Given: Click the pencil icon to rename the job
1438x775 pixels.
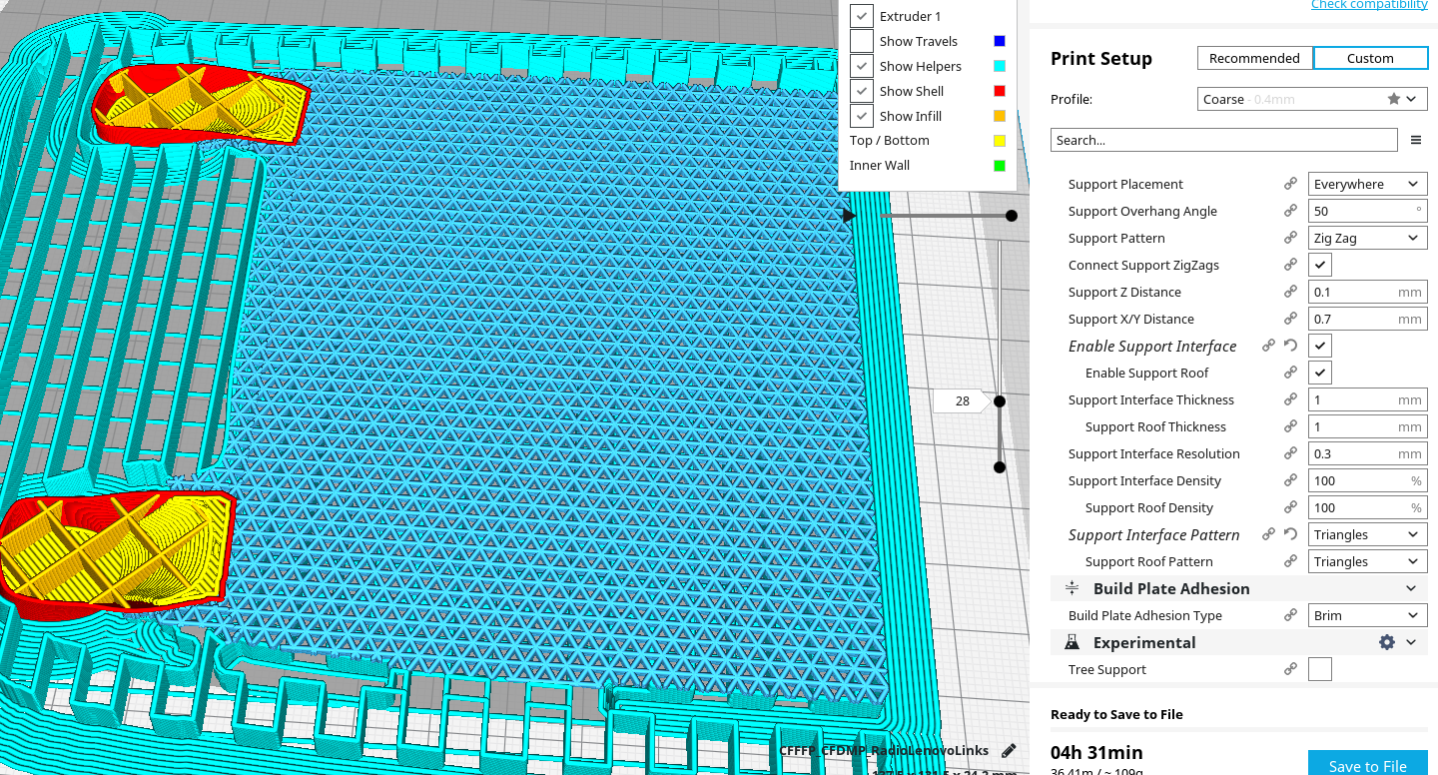Looking at the screenshot, I should [x=1009, y=751].
